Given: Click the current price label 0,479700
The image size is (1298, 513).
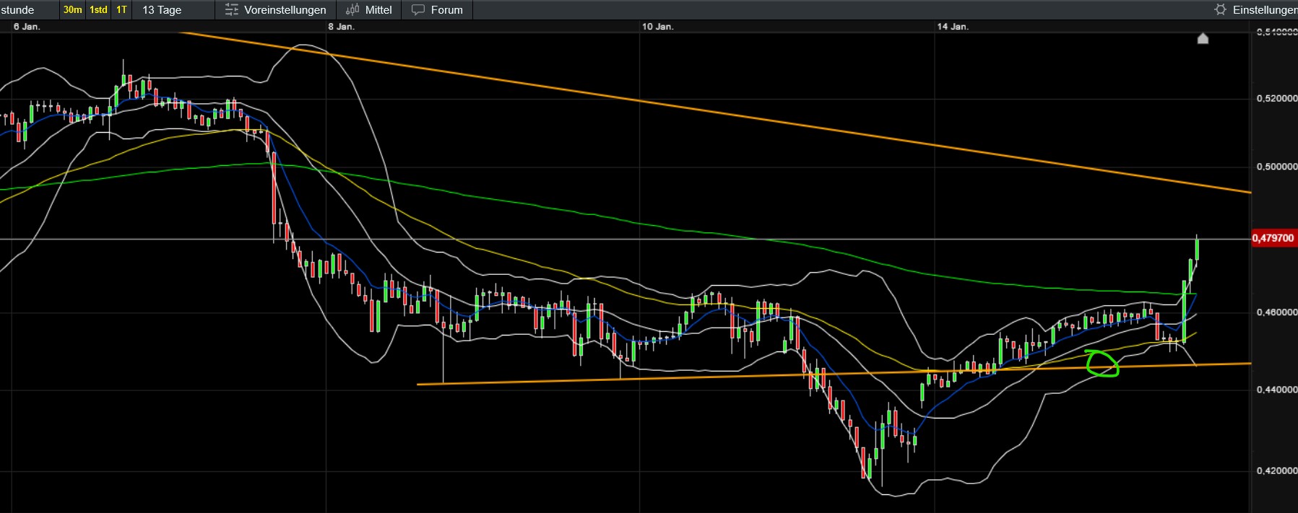Looking at the screenshot, I should pyautogui.click(x=1273, y=238).
